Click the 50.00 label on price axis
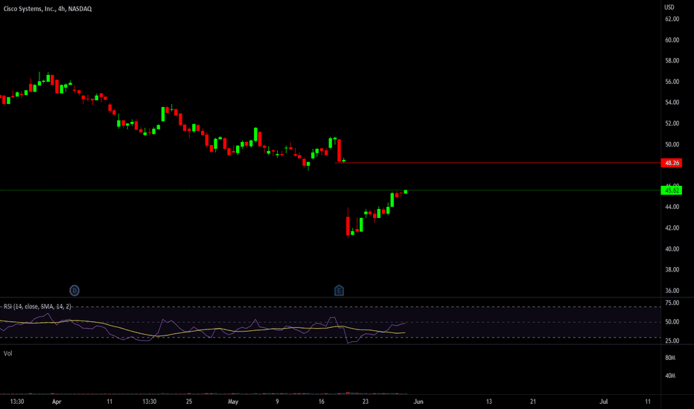This screenshot has height=409, width=694. tap(672, 144)
